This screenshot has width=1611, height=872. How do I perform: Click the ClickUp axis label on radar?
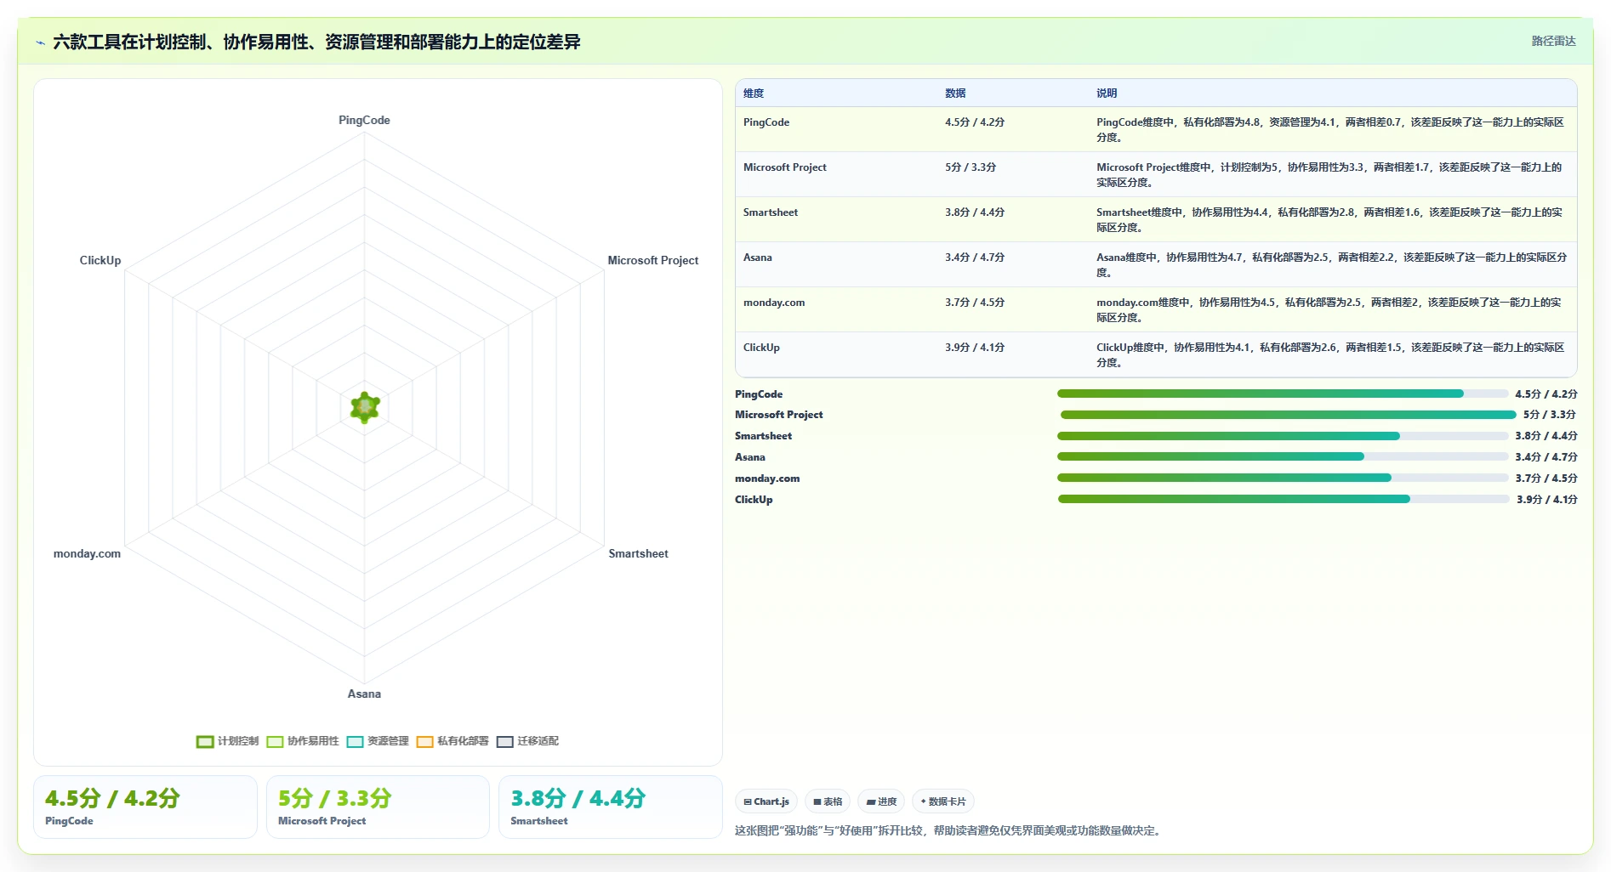click(x=100, y=260)
